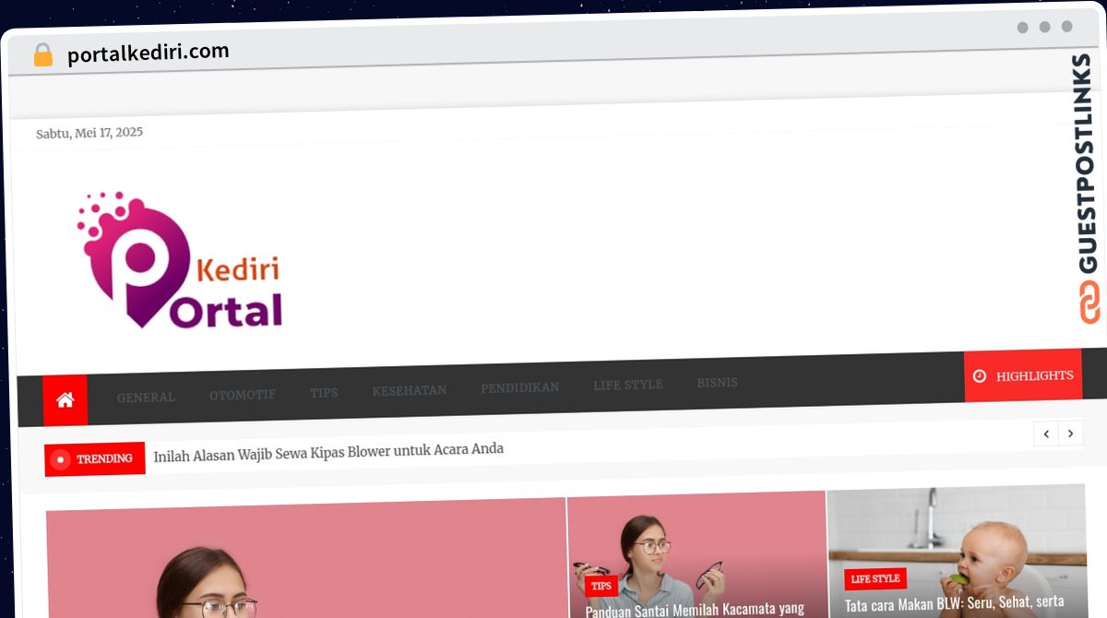
Task: Click the LIFE STYLE category tag on the article
Action: click(875, 578)
